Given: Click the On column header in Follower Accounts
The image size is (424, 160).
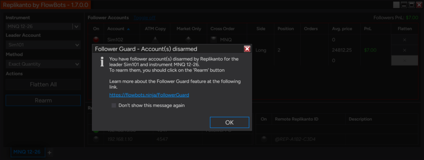Looking at the screenshot, I should pyautogui.click(x=96, y=29).
